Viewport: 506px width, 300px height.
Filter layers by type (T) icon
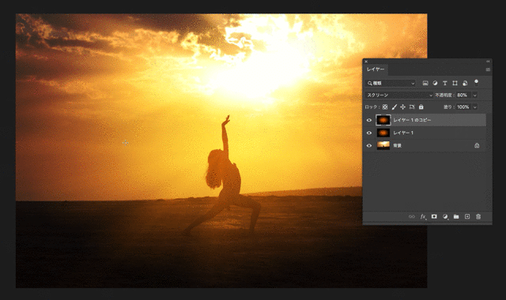point(444,83)
